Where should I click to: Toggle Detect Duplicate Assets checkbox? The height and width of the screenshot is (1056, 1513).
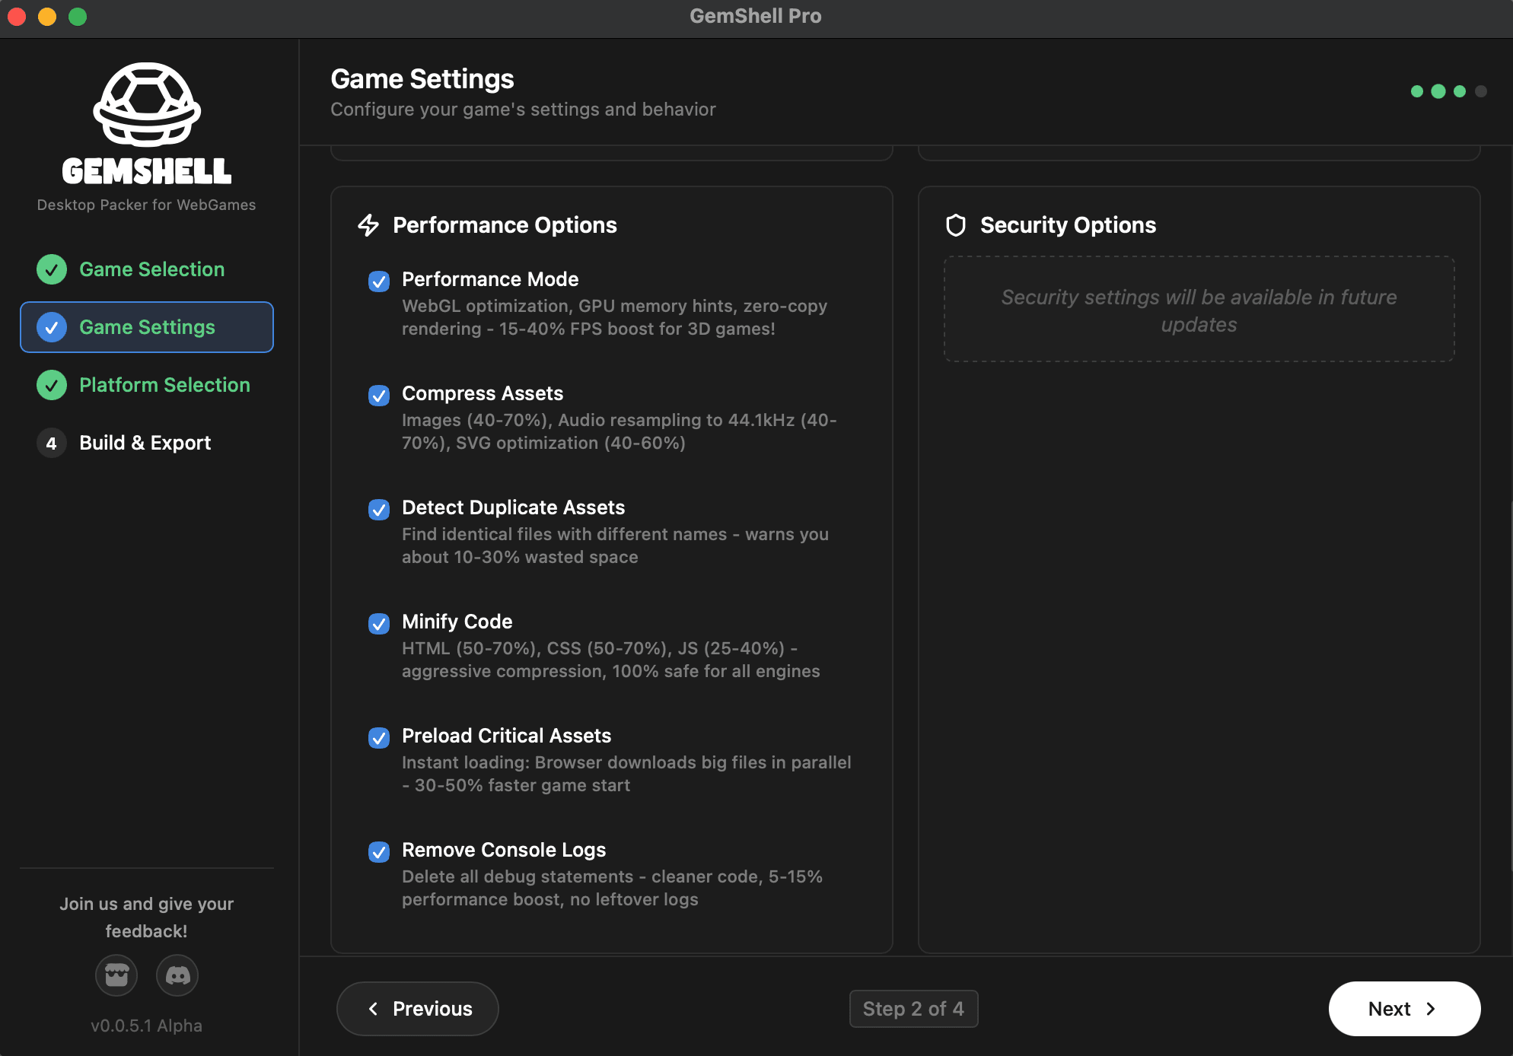click(379, 510)
